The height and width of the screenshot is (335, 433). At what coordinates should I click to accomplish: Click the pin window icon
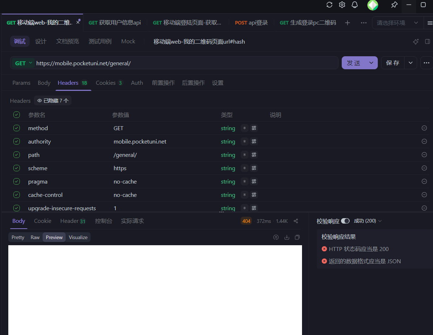point(394,5)
